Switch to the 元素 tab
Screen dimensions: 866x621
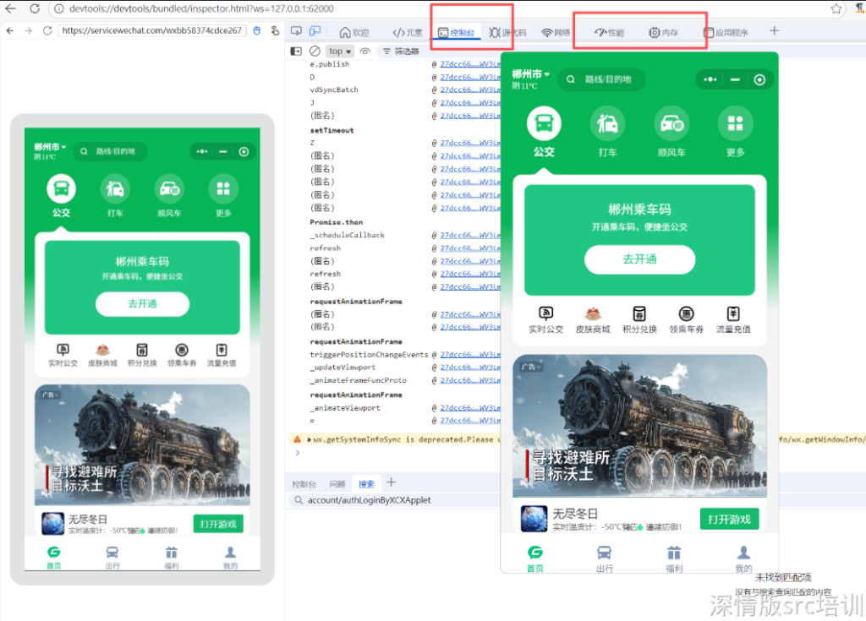[408, 33]
